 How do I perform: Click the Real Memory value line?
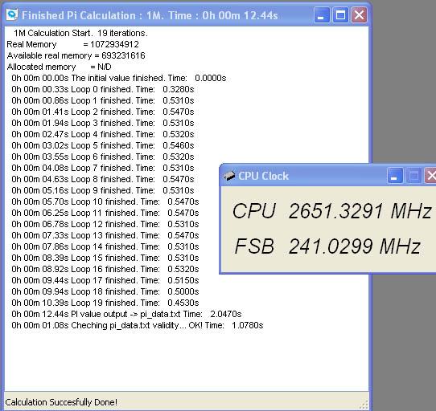coord(73,44)
